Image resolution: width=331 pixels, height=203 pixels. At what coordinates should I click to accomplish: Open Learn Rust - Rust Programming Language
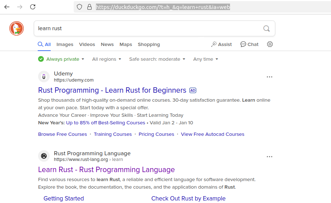106,170
